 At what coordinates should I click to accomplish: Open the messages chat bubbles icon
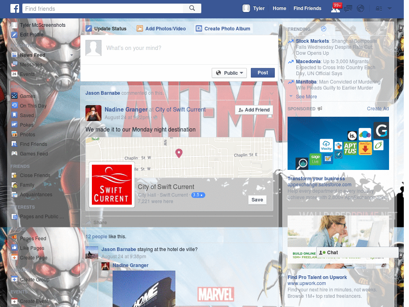[x=348, y=9]
